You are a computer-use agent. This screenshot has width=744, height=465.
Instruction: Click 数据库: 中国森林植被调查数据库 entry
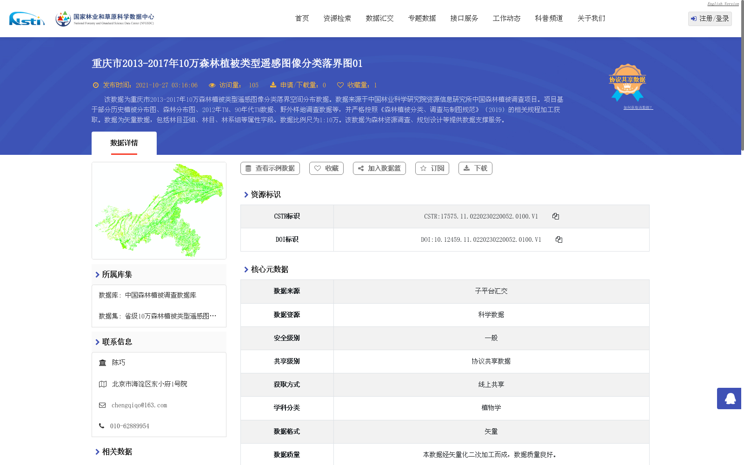147,295
